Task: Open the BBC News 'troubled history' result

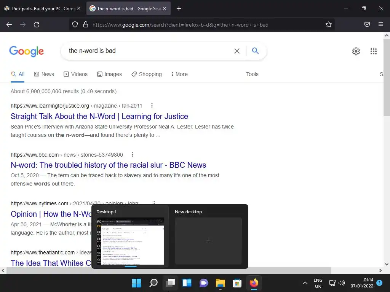Action: click(x=108, y=165)
